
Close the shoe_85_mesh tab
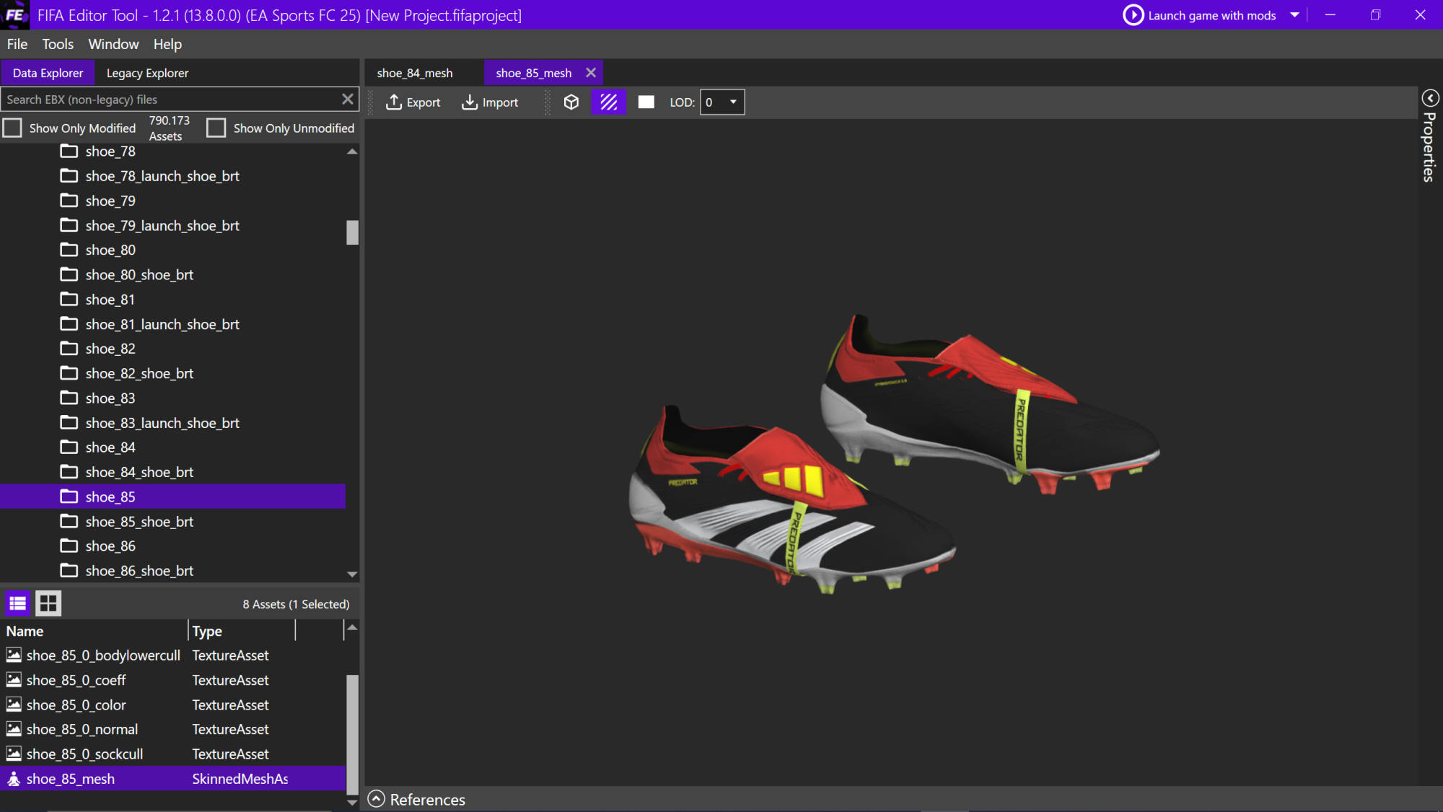click(x=591, y=73)
